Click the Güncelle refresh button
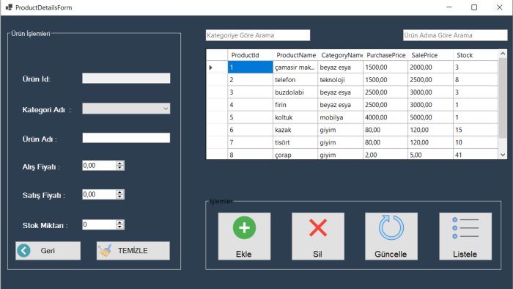Screen dimensions: 513x289 (391, 236)
